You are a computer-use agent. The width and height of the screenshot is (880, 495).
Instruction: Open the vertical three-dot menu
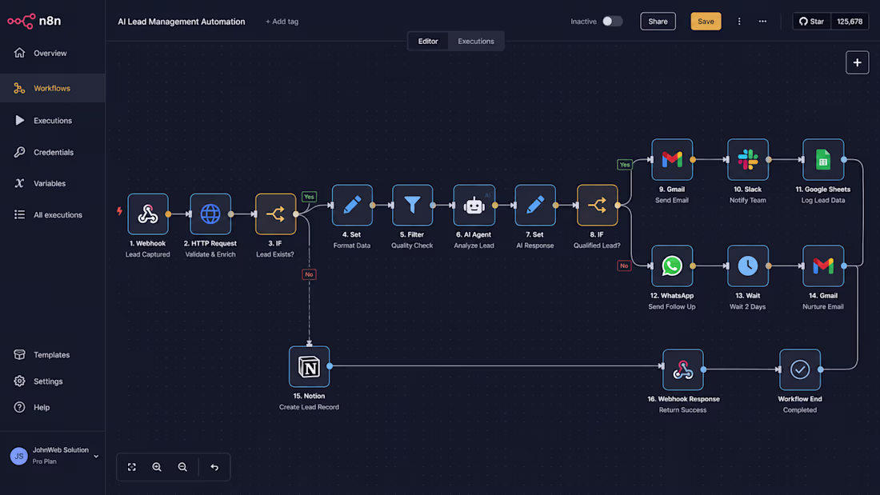click(x=739, y=22)
